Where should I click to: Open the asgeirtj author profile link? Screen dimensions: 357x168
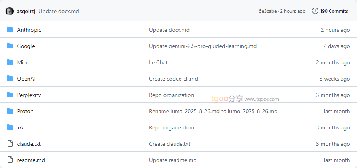[x=26, y=11]
